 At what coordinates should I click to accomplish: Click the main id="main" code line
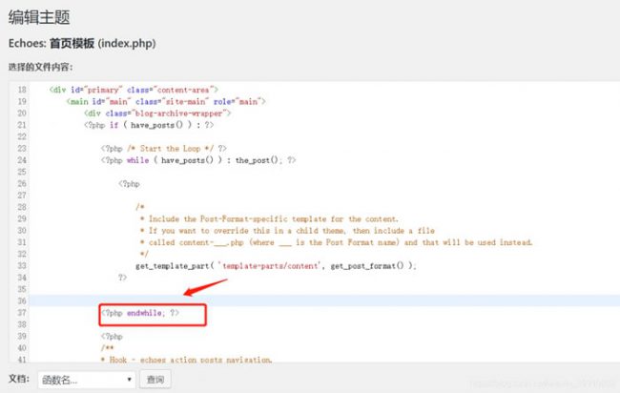[x=166, y=101]
